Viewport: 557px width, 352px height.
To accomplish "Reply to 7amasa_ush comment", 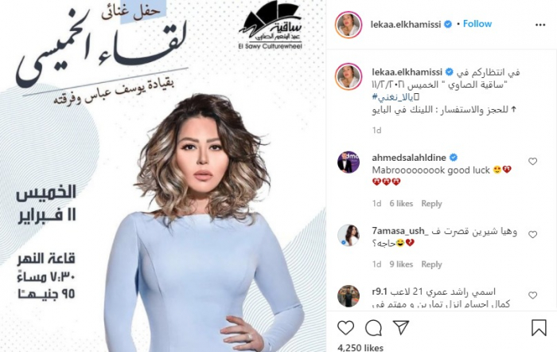I will point(431,264).
